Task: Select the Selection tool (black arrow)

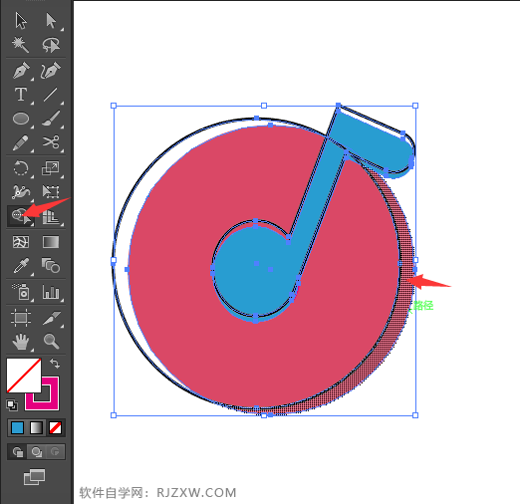Action: point(21,21)
